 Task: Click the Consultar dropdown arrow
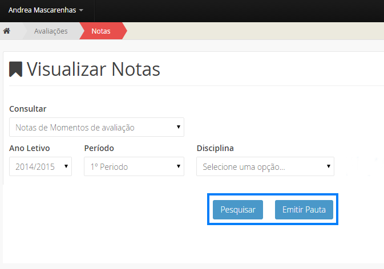point(179,127)
